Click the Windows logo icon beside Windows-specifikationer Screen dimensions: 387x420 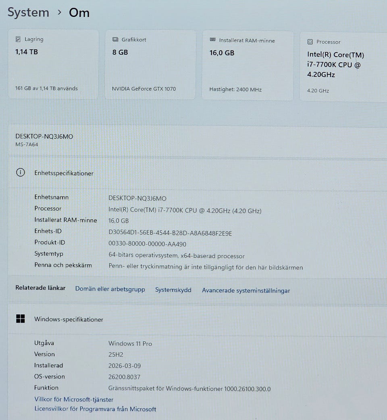(20, 319)
